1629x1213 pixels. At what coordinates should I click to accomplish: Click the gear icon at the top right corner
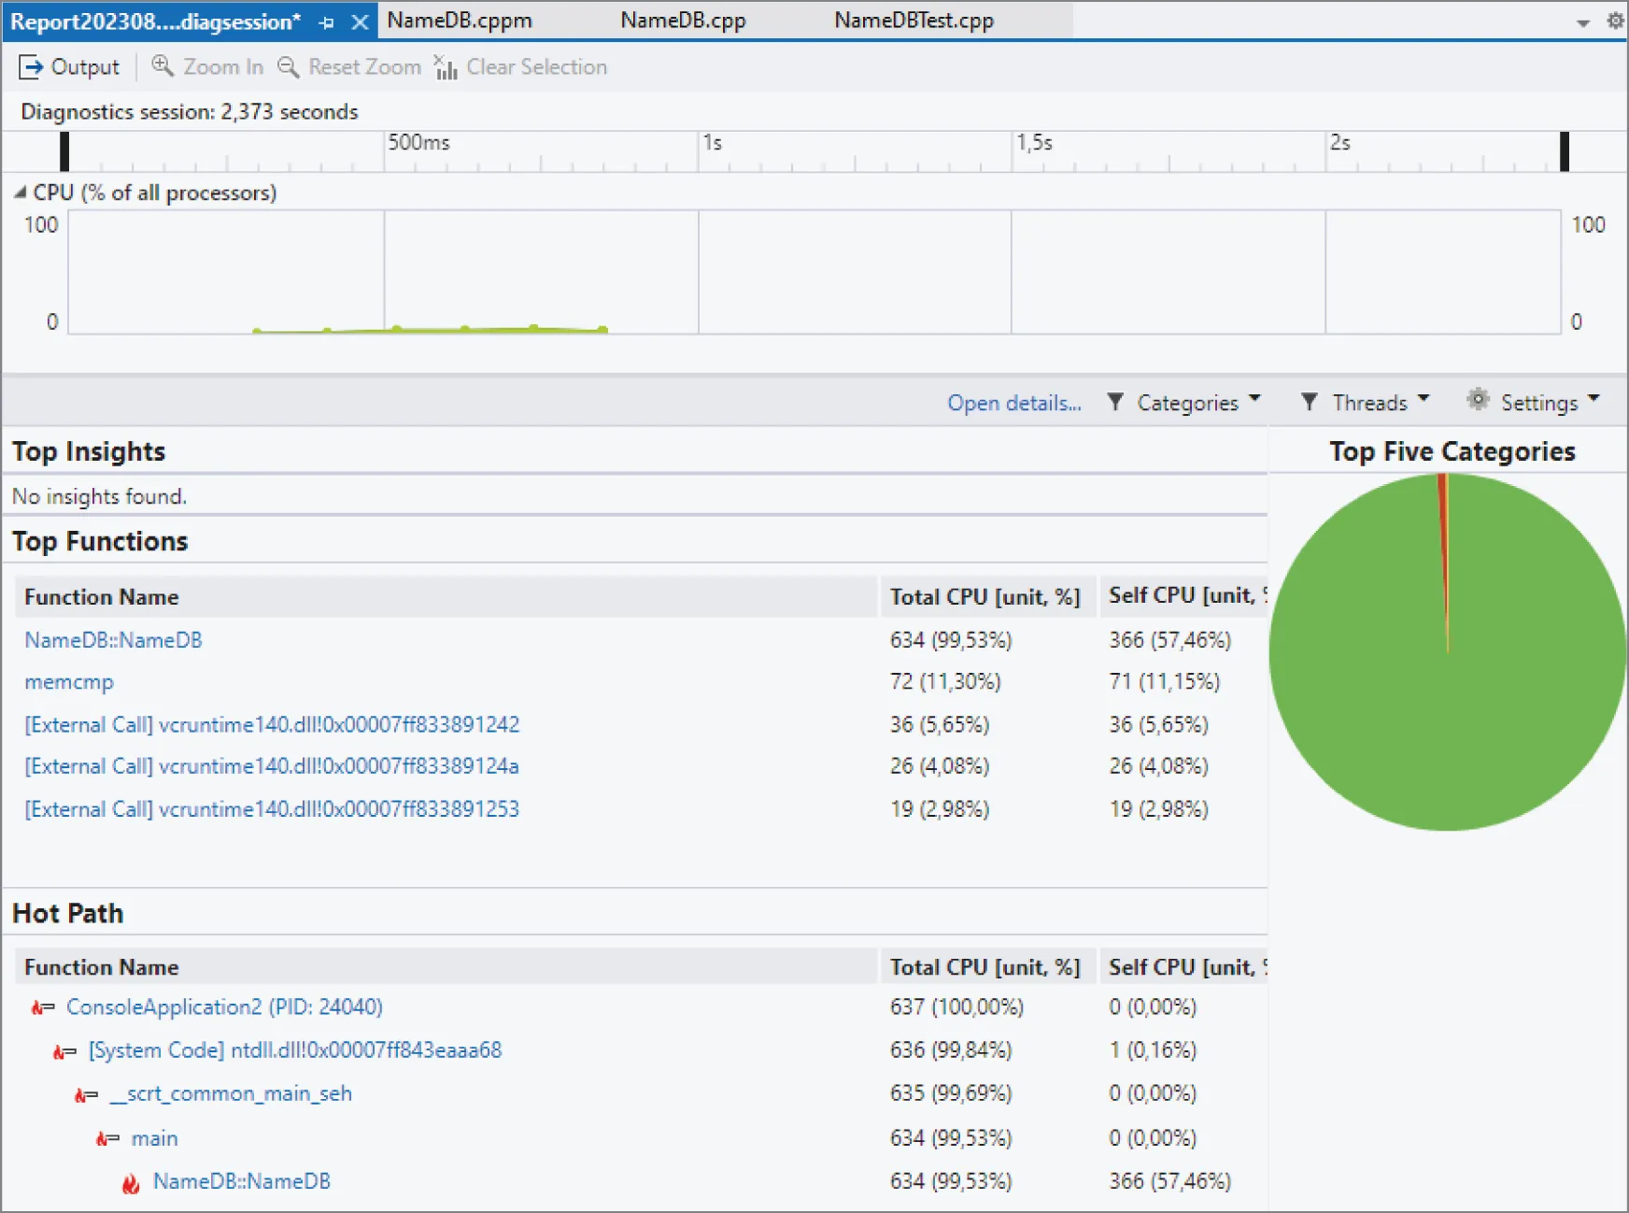[x=1616, y=21]
